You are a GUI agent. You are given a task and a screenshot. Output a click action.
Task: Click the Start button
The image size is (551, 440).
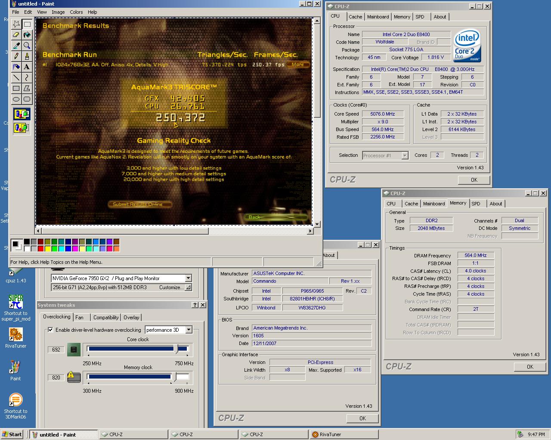[12, 434]
